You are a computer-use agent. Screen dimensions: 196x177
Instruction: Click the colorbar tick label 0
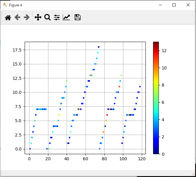[163, 154]
